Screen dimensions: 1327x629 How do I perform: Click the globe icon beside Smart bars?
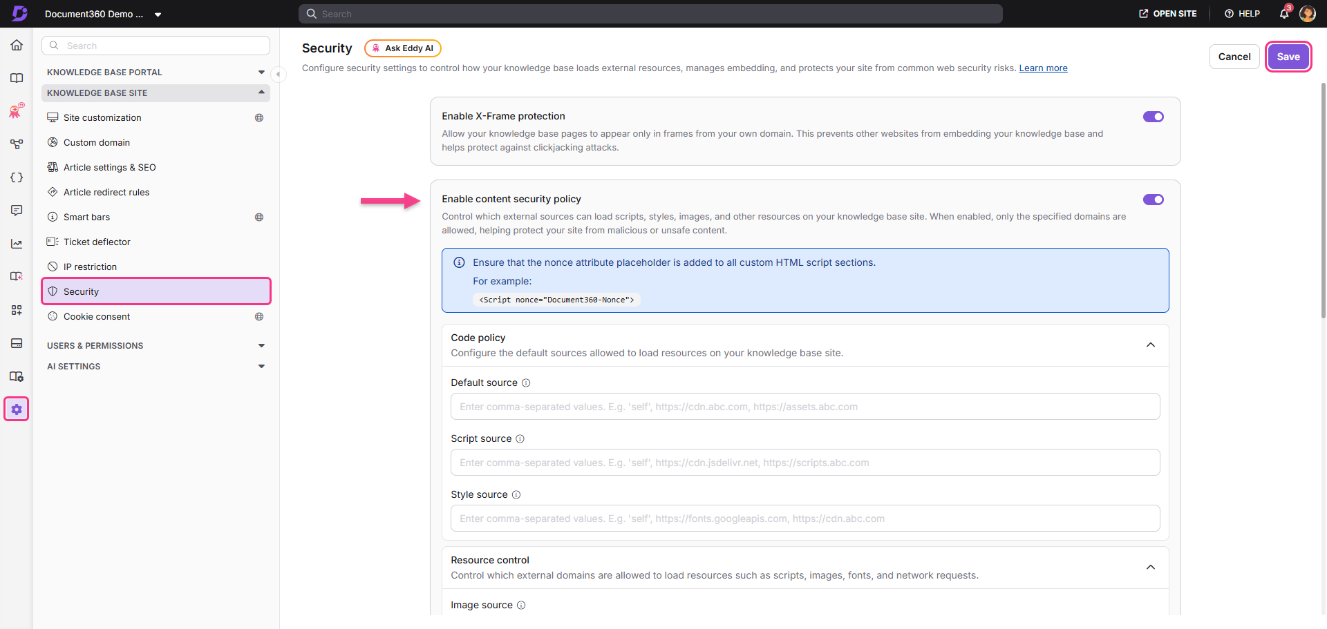(x=259, y=217)
